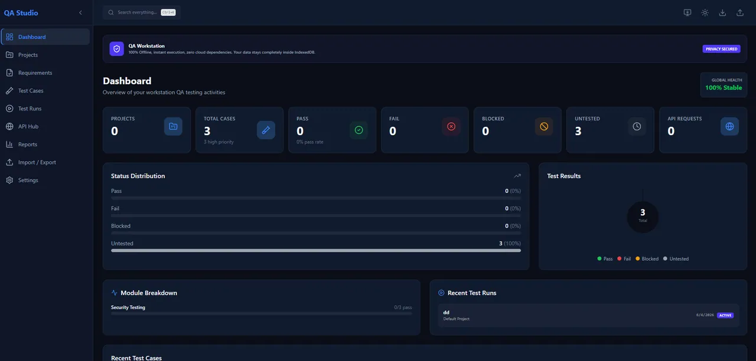Click the Global Health 100% Stable card

tap(724, 84)
